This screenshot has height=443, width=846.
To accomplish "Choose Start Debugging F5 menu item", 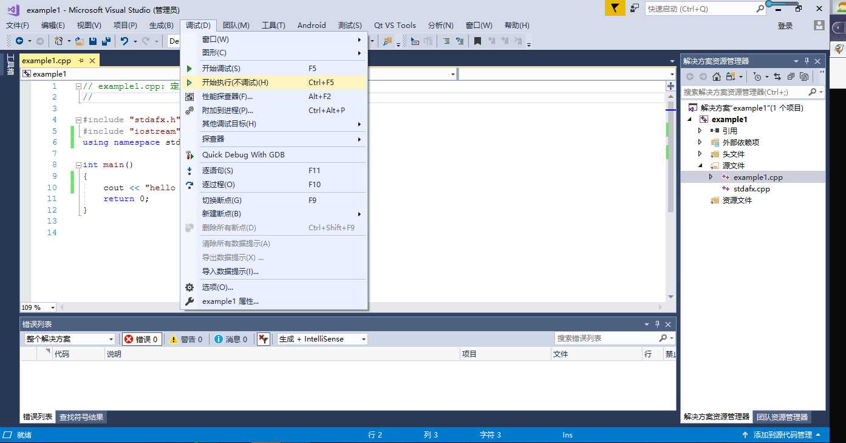I will [x=274, y=68].
